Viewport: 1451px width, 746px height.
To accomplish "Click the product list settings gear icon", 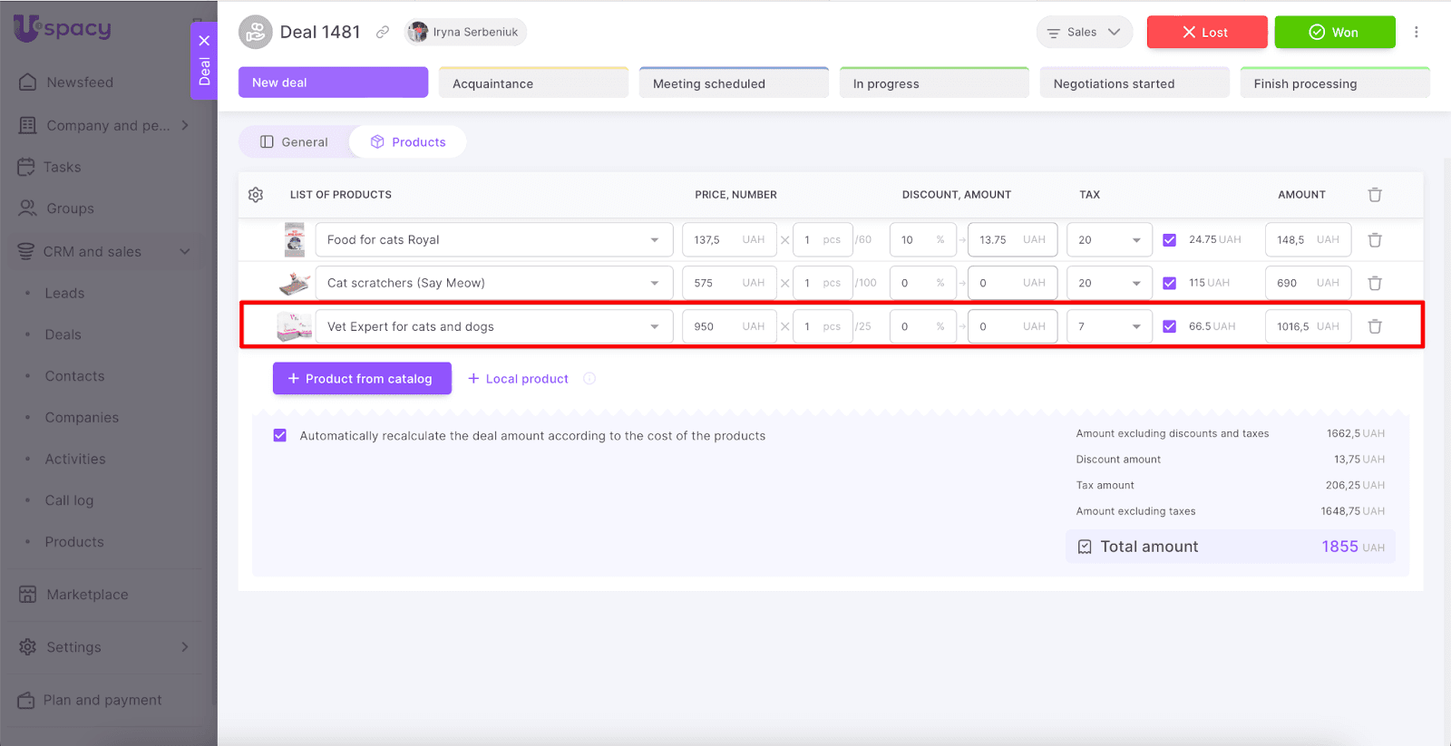I will [x=256, y=195].
